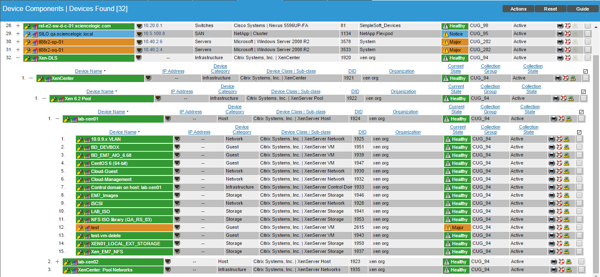This screenshot has height=277, width=600.
Task: Tick the checkbox for LAB_ISO row
Action: [x=579, y=211]
